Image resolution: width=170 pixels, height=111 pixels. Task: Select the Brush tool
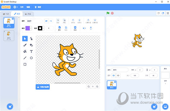tap(25, 45)
